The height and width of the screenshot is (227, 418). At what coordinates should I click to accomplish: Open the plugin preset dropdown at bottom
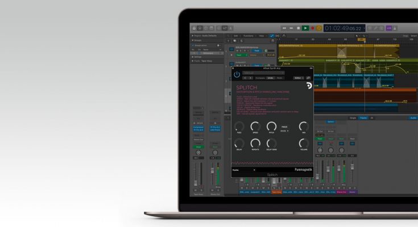click(243, 169)
